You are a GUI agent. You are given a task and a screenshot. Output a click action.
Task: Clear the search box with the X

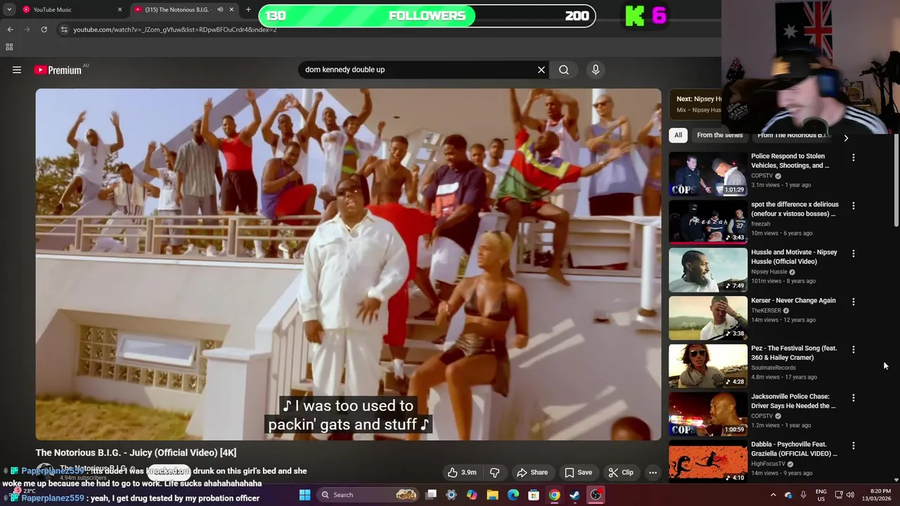pyautogui.click(x=541, y=70)
